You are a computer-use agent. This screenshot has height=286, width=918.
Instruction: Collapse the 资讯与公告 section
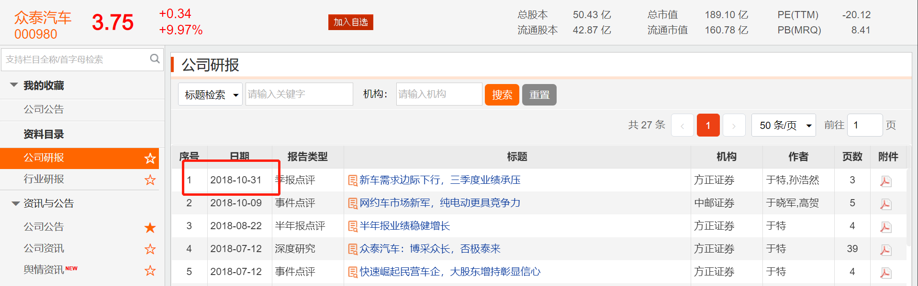(x=15, y=203)
